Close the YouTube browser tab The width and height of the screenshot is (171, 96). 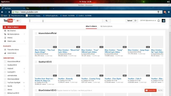tap(24, 8)
